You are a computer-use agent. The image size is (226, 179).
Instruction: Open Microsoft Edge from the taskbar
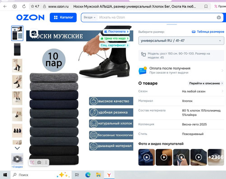(x=88, y=175)
